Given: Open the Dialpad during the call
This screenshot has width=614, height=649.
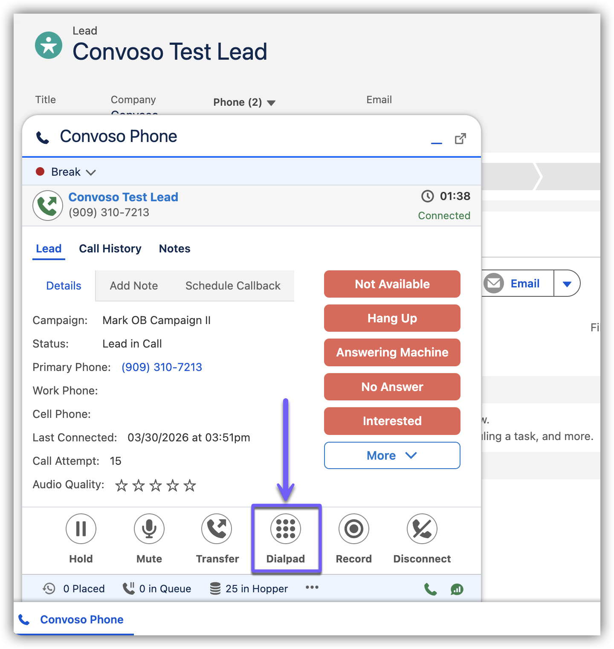Looking at the screenshot, I should [x=285, y=529].
